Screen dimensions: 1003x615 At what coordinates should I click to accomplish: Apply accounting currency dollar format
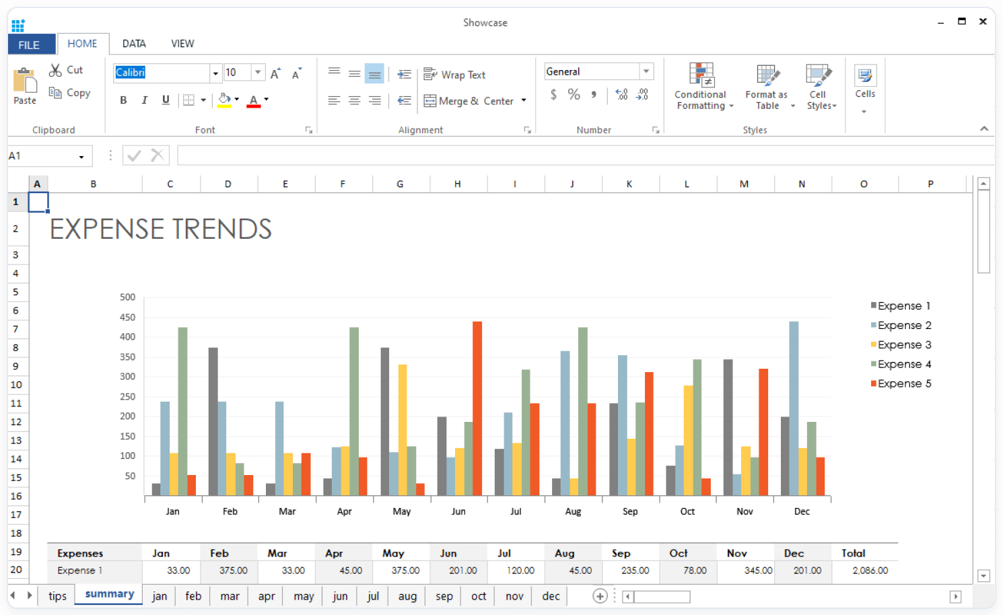[553, 95]
